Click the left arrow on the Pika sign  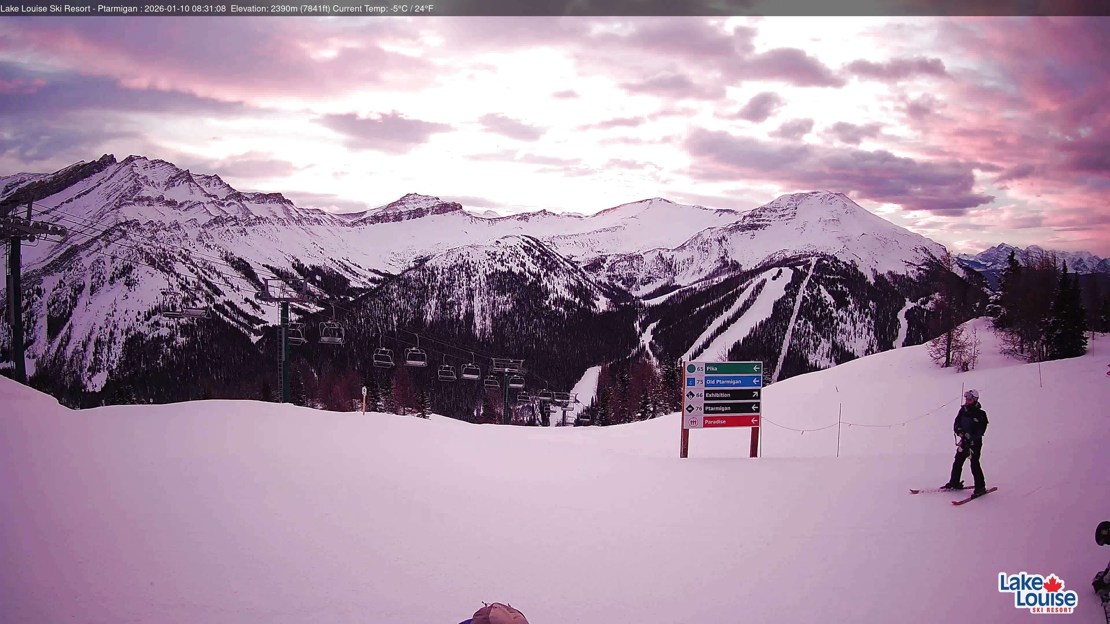(x=756, y=369)
